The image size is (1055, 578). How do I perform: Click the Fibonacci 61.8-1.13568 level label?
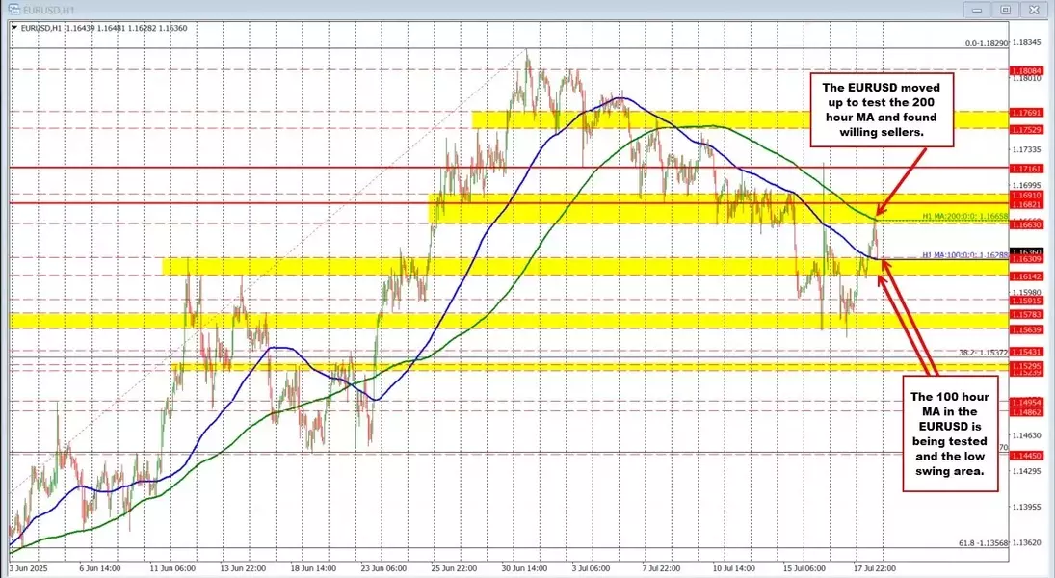[983, 543]
